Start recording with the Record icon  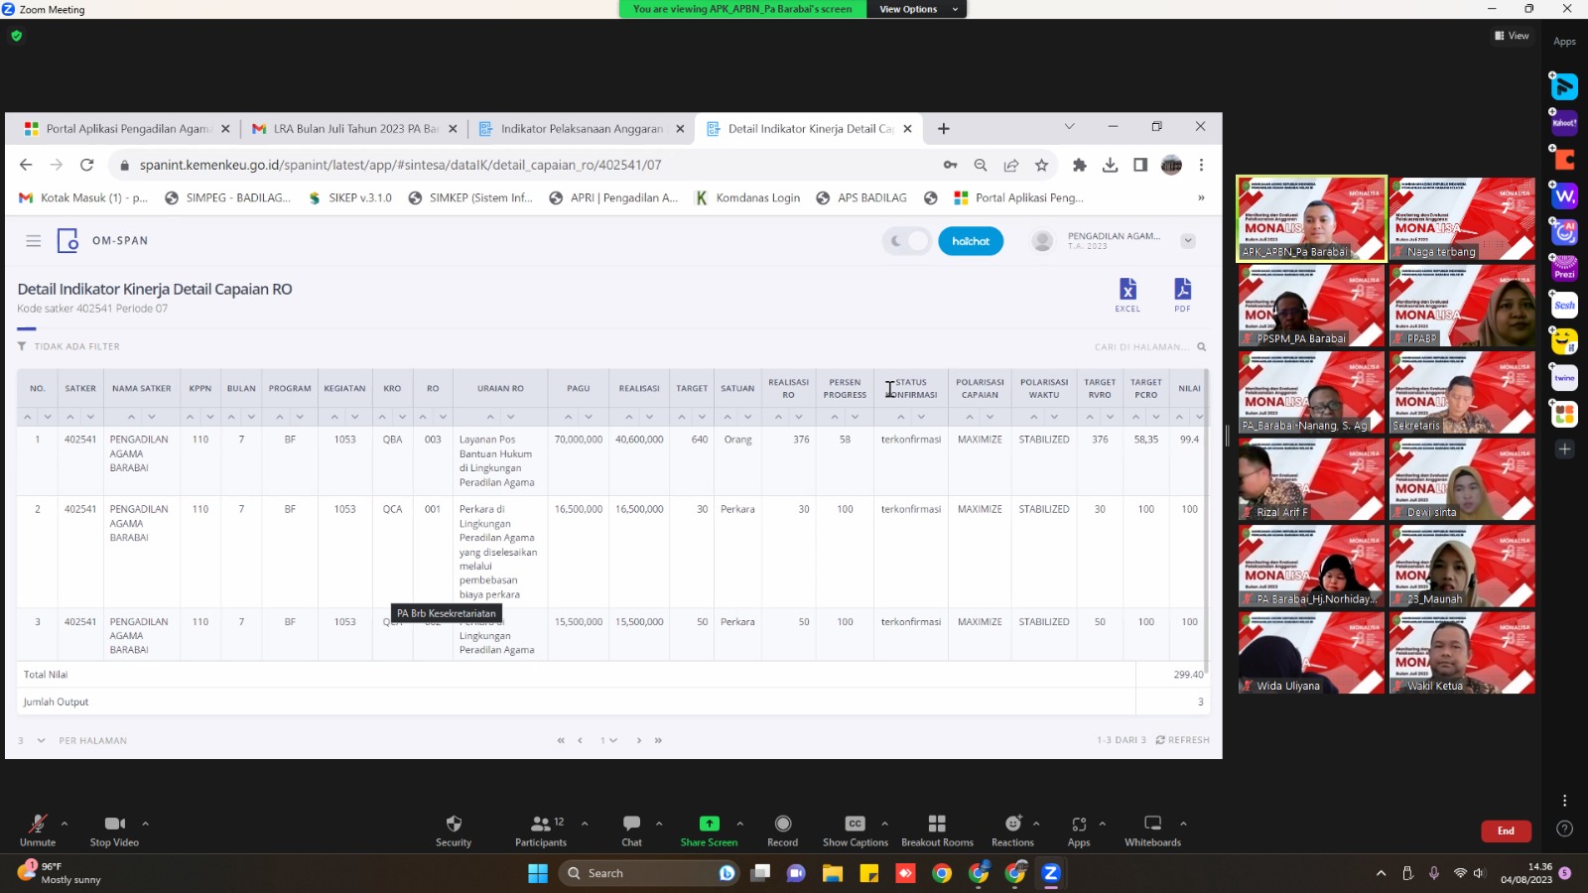point(782,824)
